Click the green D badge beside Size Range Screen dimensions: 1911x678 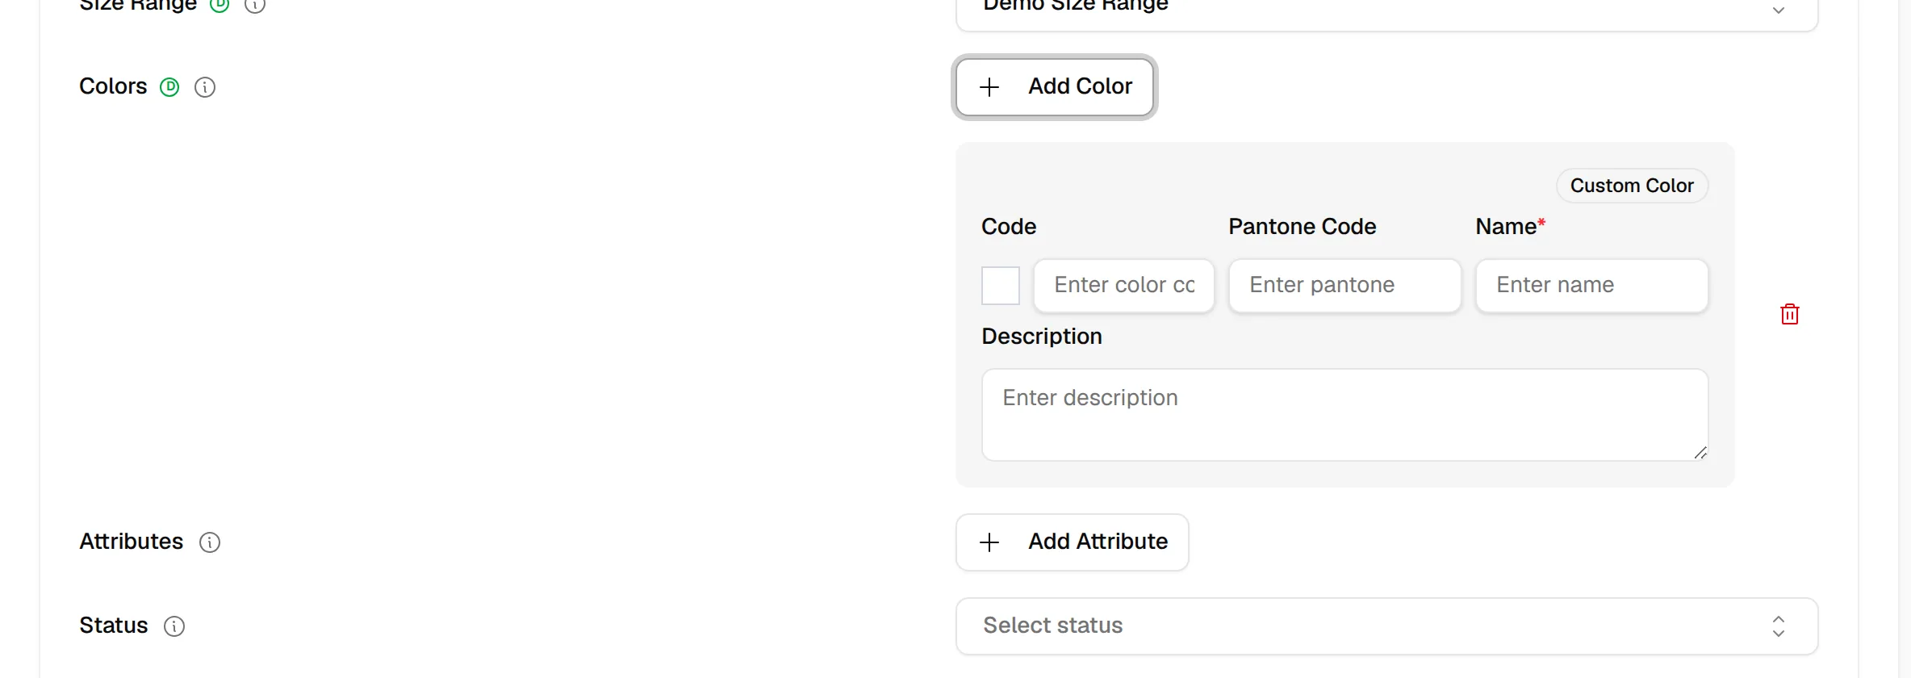coord(220,4)
